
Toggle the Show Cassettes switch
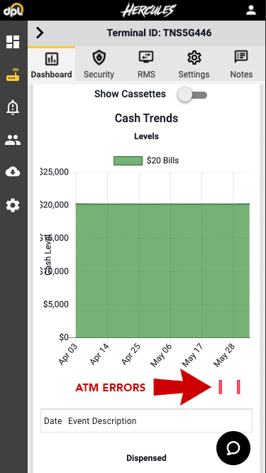(193, 95)
